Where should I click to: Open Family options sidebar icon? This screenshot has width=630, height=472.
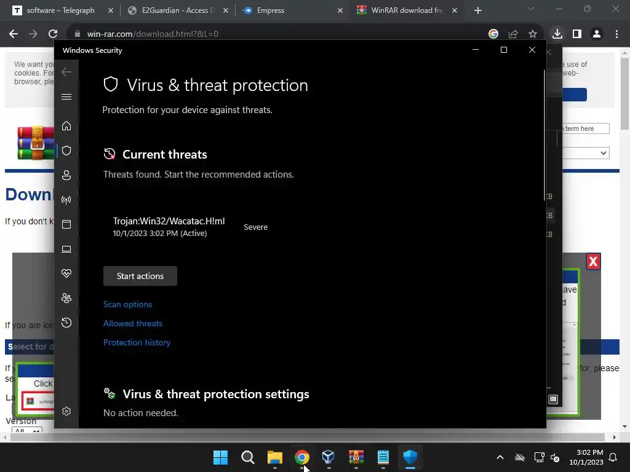click(66, 298)
